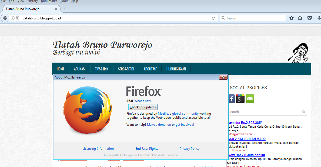Click the red ad URL ending ofitprima.com

tap(238, 150)
